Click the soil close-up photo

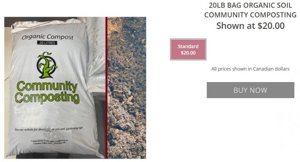pyautogui.click(x=127, y=88)
